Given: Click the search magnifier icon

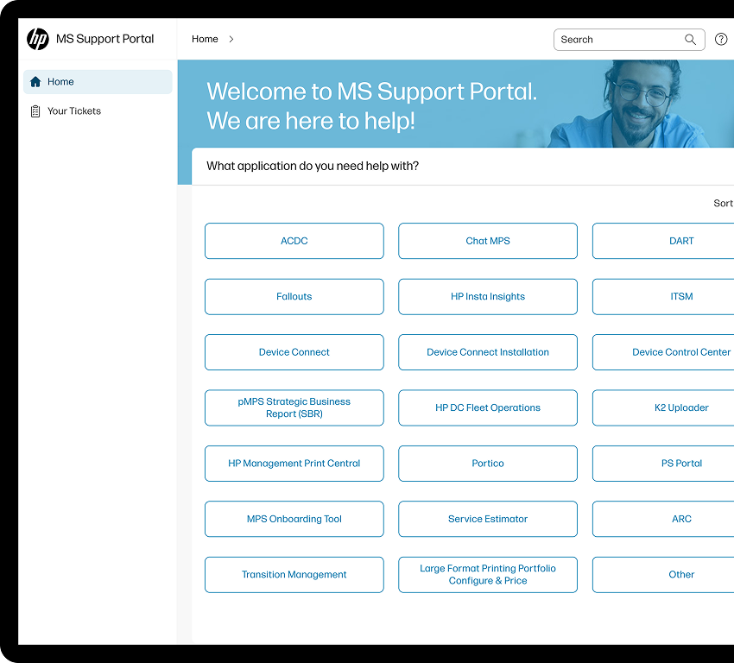Looking at the screenshot, I should pos(690,40).
